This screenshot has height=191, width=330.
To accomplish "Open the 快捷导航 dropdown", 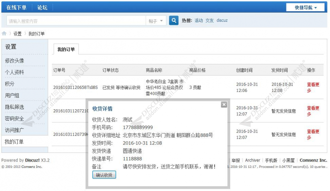I will pos(305,8).
